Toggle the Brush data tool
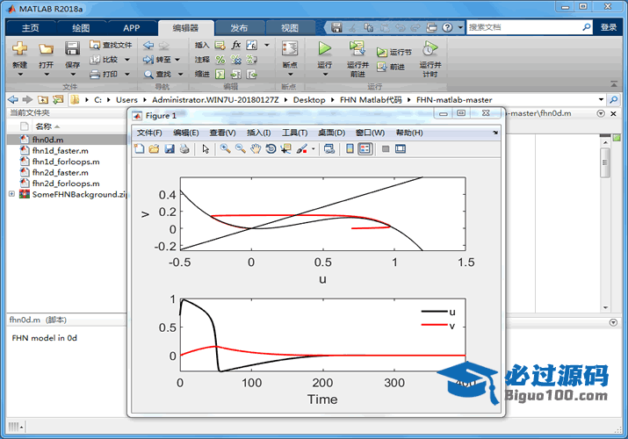This screenshot has height=439, width=628. pos(302,149)
